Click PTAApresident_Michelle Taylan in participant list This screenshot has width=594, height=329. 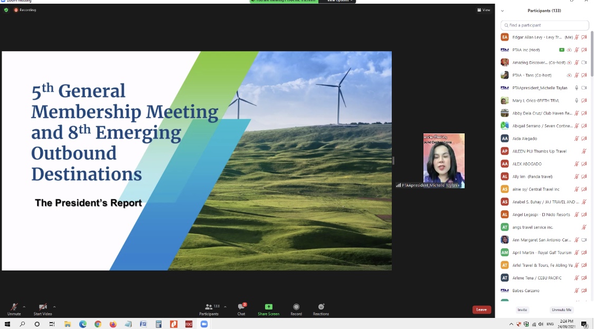[544, 88]
